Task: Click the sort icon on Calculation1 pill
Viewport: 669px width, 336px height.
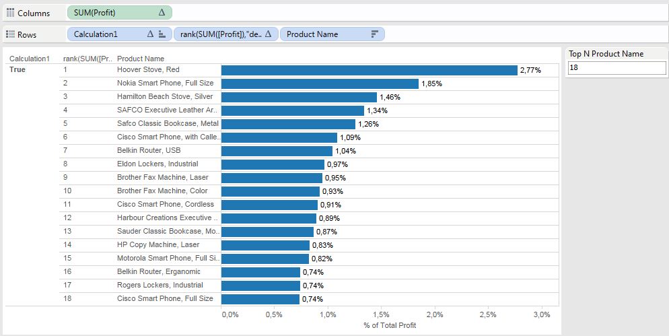Action: [x=162, y=34]
